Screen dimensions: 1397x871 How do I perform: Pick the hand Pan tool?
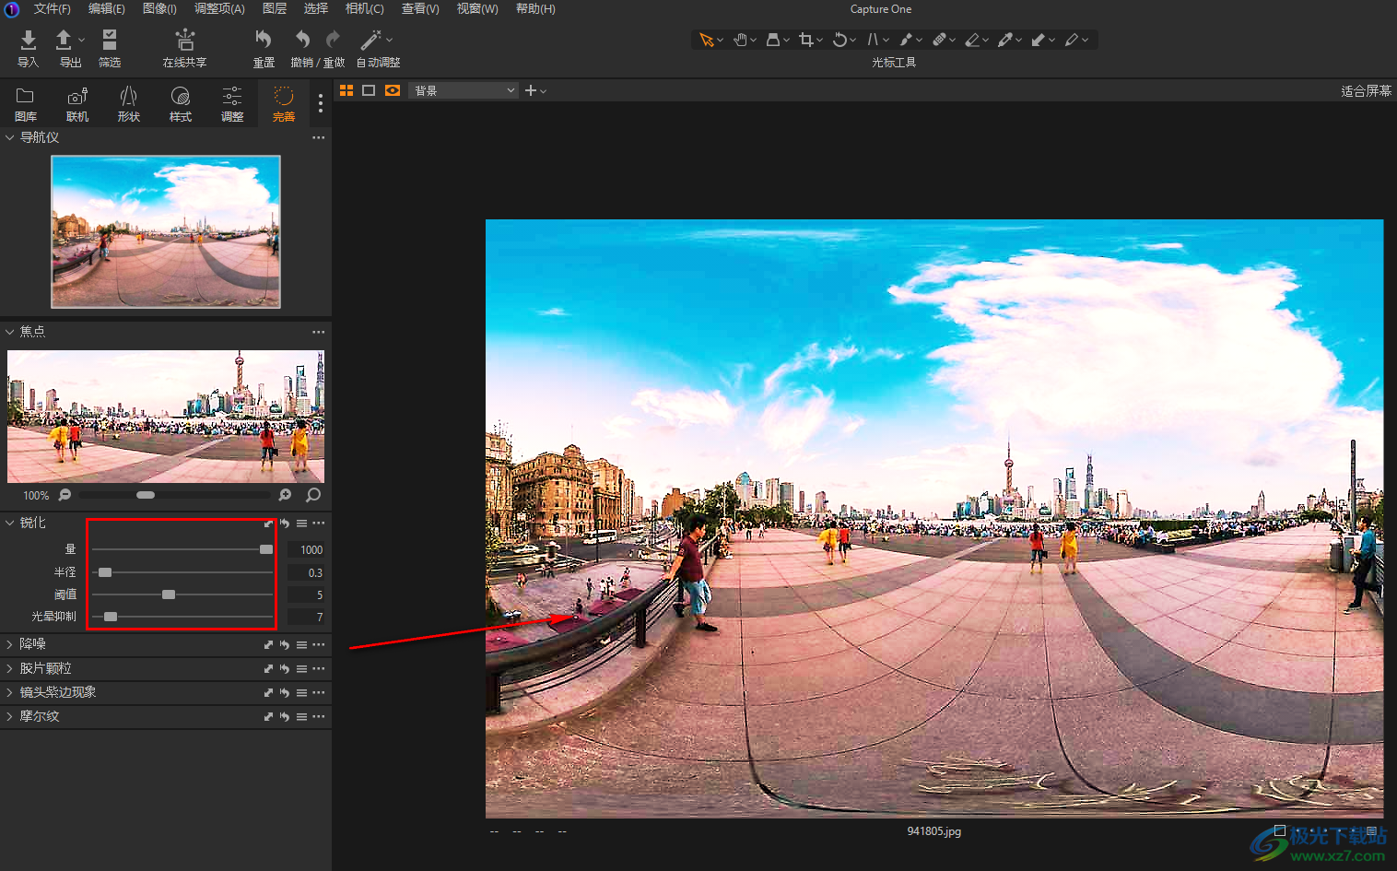pos(740,40)
